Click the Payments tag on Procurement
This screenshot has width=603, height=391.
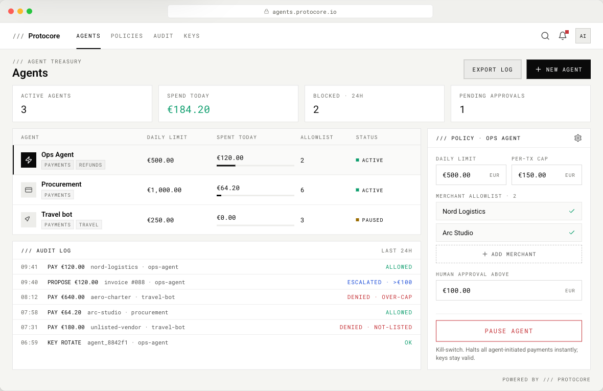pyautogui.click(x=57, y=195)
